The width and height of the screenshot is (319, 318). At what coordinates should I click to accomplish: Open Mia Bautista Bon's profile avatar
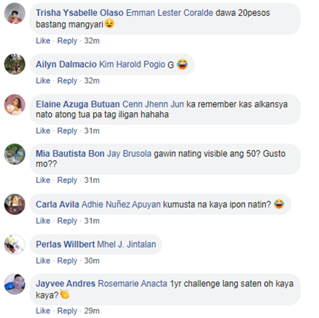pyautogui.click(x=14, y=154)
